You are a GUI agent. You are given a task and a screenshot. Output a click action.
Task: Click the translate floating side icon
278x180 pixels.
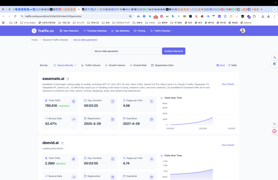[275, 58]
